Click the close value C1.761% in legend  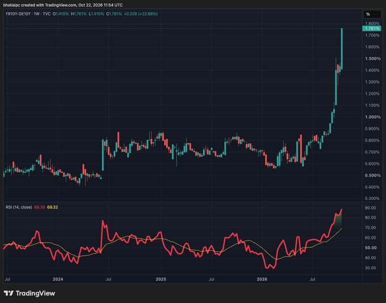pos(114,14)
